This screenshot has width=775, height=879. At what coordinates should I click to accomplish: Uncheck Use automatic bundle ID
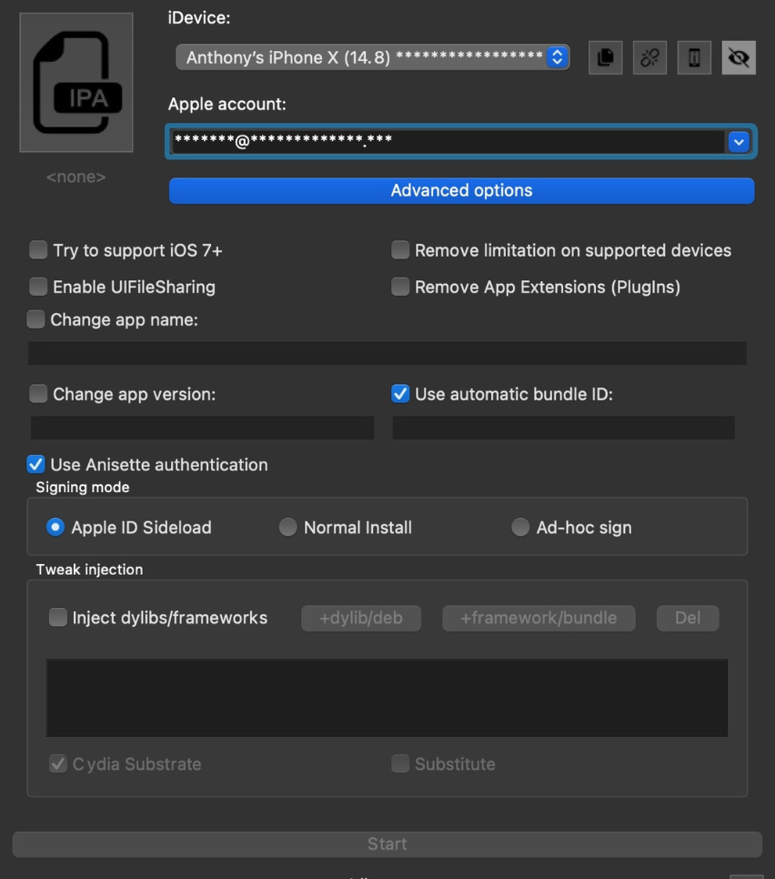point(400,394)
